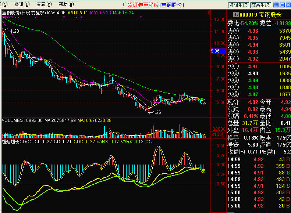Select the 卖① 4.92 order row
The width and height of the screenshot is (291, 213).
tap(259, 59)
